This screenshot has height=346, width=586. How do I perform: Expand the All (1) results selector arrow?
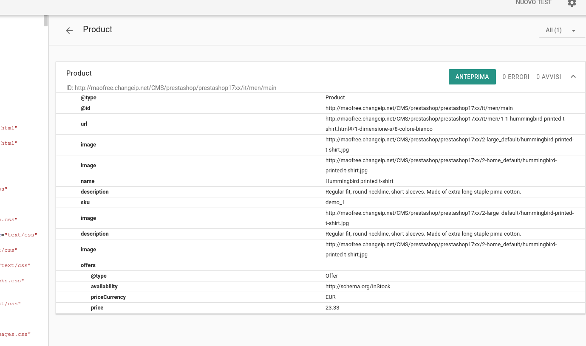coord(574,30)
